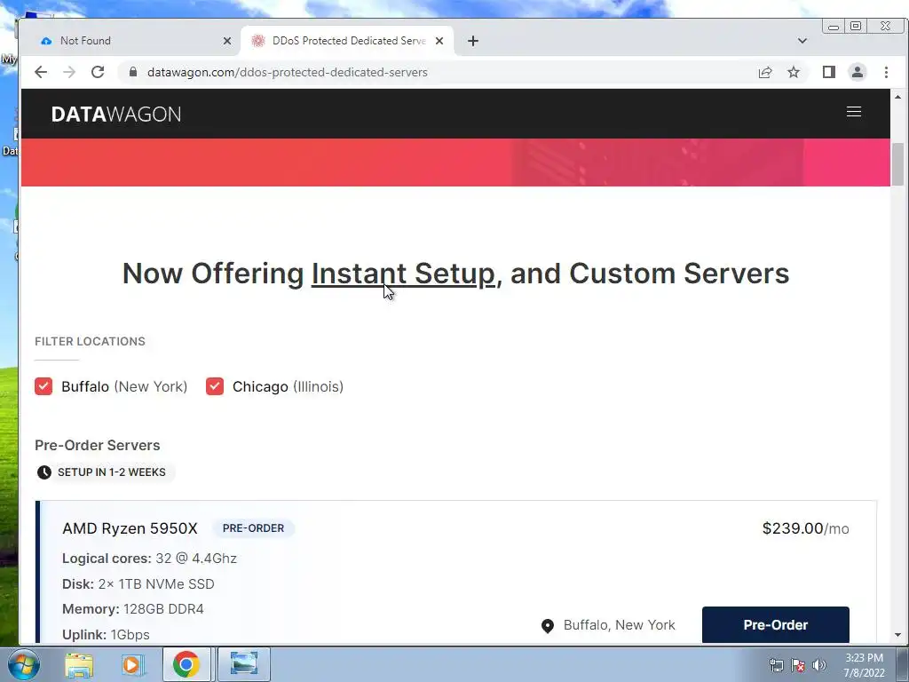Click the AMD Ryzen 5950X title
Viewport: 909px width, 682px height.
(x=130, y=528)
